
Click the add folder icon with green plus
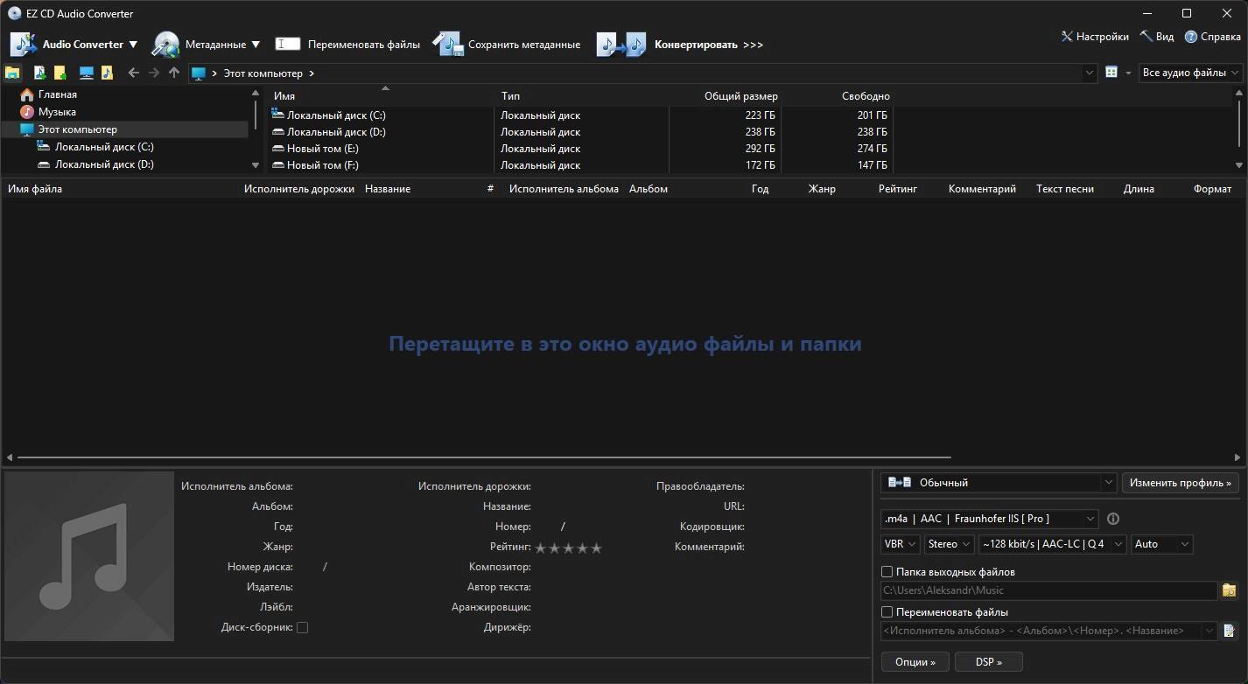tap(60, 73)
